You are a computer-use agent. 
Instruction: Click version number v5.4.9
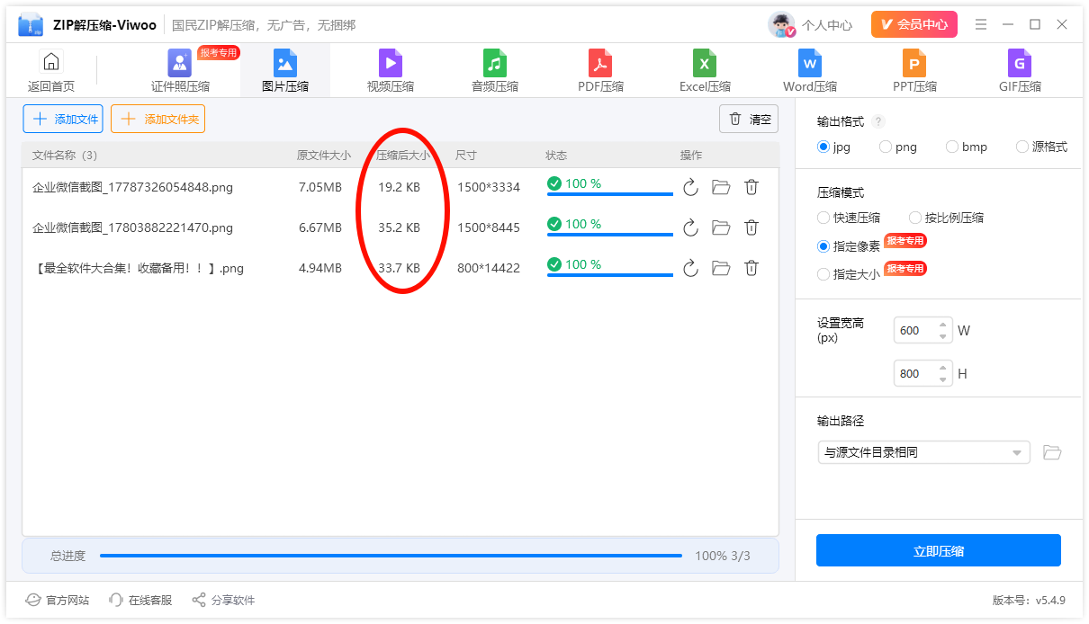tap(1050, 600)
